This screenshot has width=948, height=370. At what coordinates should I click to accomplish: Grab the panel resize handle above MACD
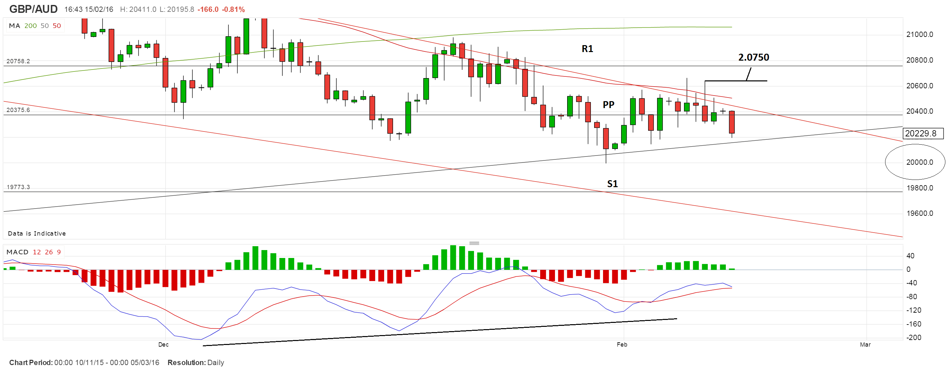pyautogui.click(x=474, y=243)
